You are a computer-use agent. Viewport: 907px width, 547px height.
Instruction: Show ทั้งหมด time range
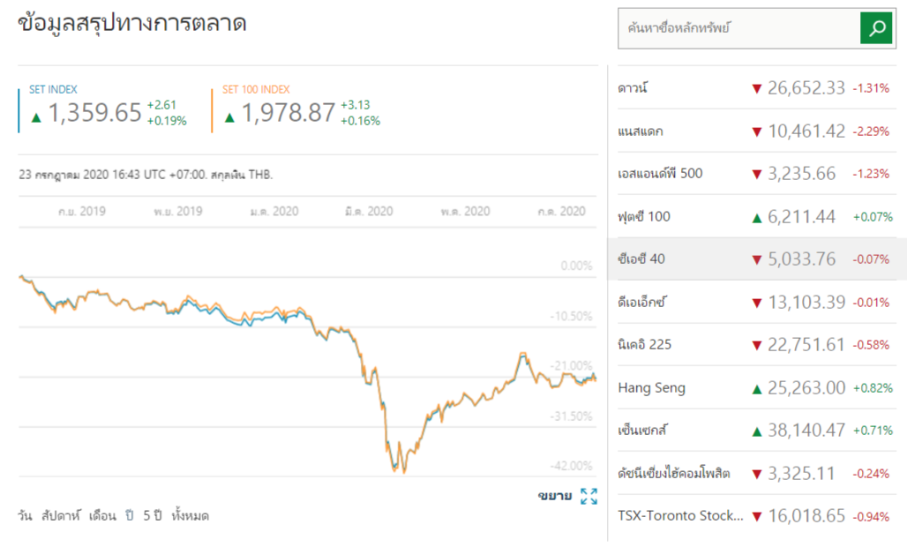(191, 515)
